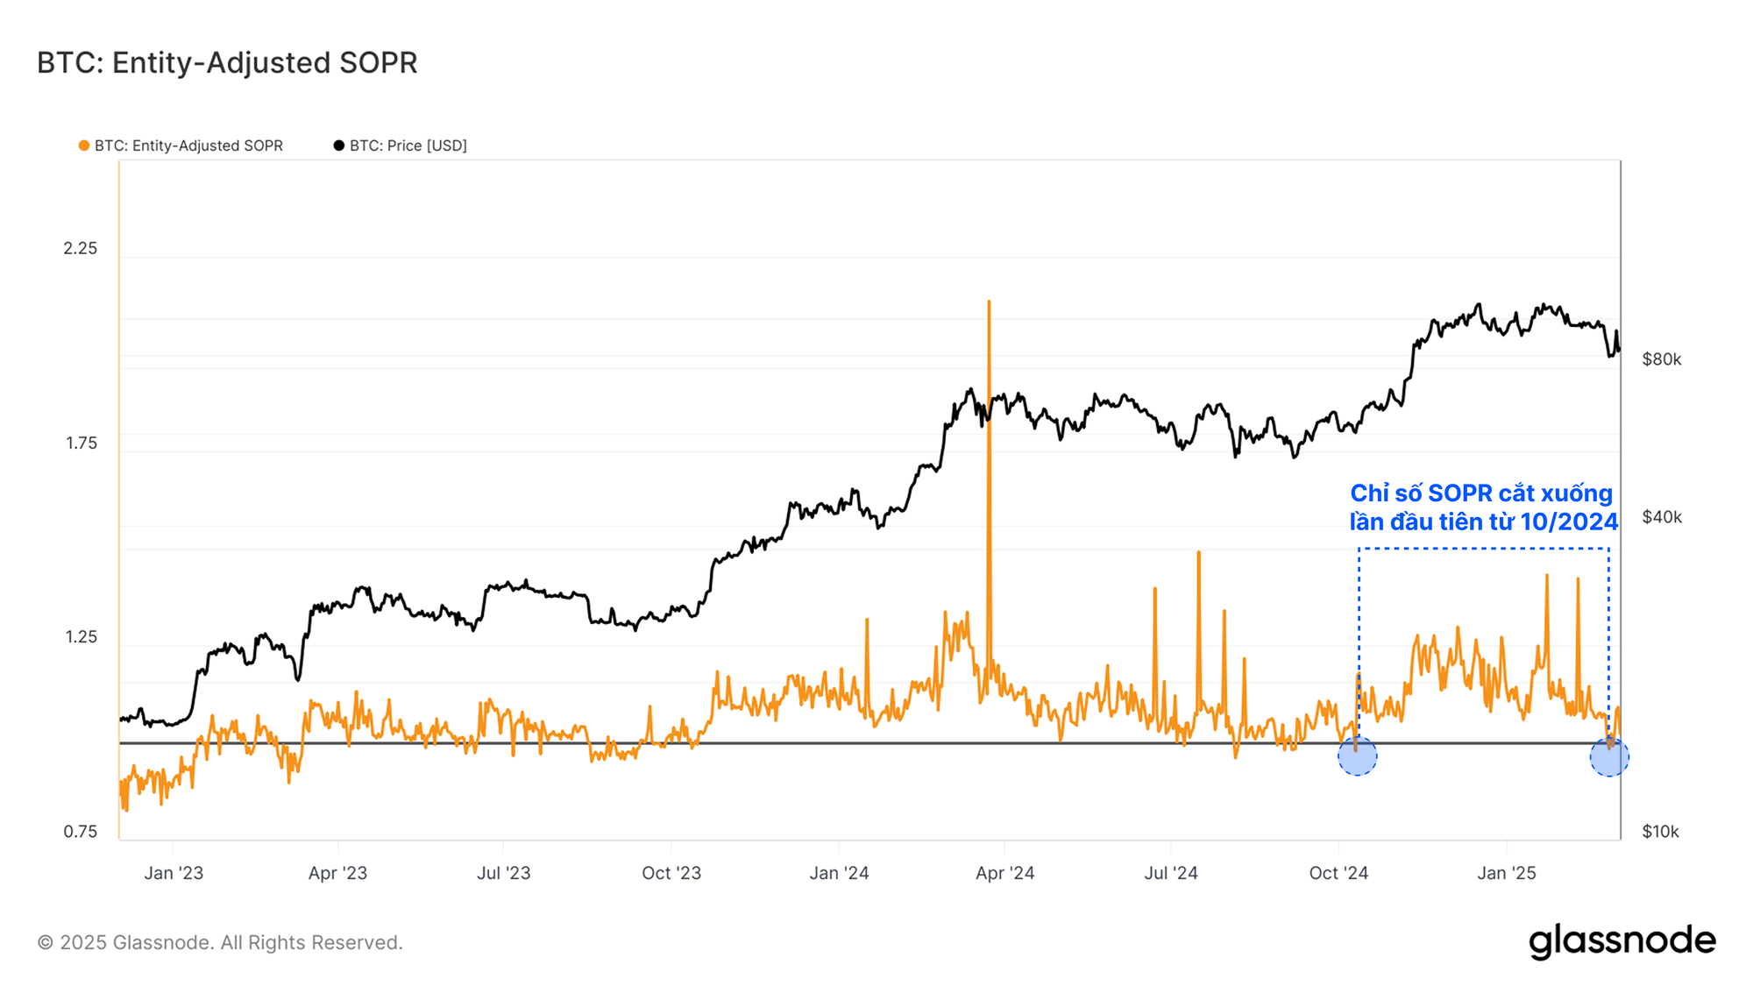Click the $80k right axis value
The image size is (1753, 986).
1661,359
